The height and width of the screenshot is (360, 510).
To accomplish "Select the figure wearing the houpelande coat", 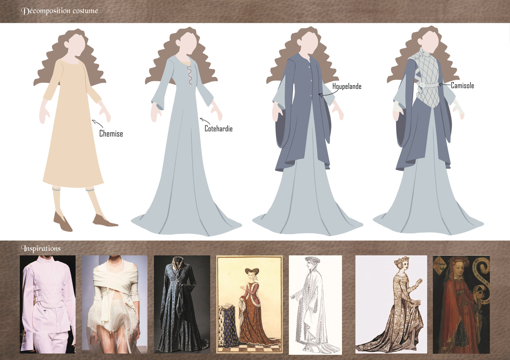I will [x=308, y=131].
